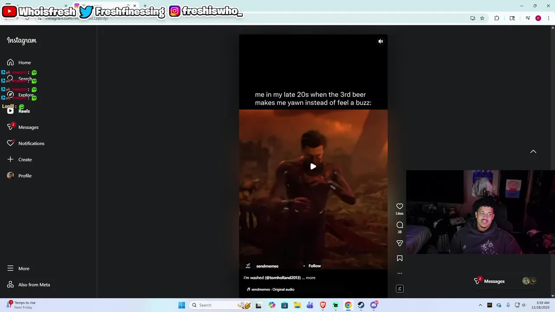Expand the caption with 'more'

coord(310,278)
